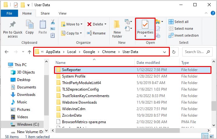Click the search magnifier icon
The image size is (217, 139).
click(208, 52)
